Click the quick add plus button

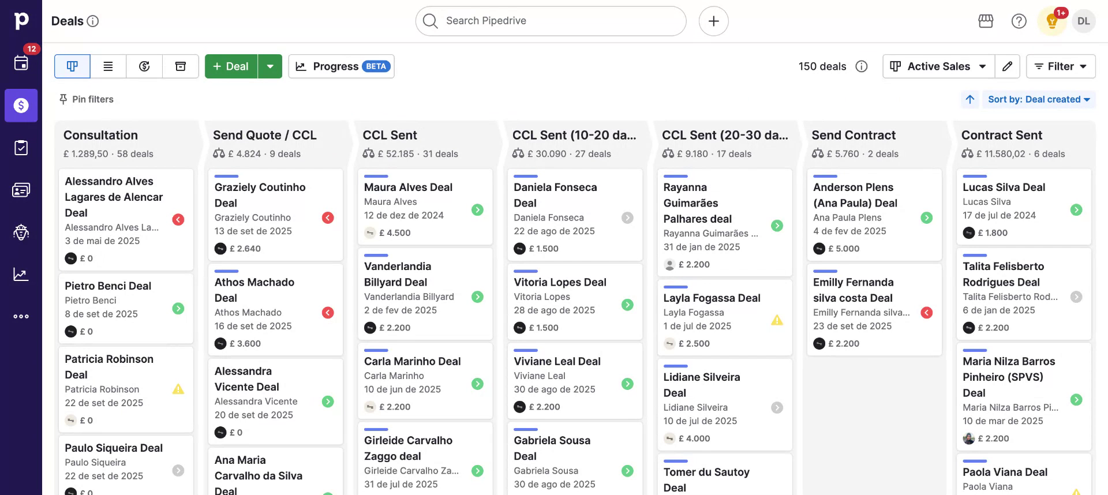[713, 21]
